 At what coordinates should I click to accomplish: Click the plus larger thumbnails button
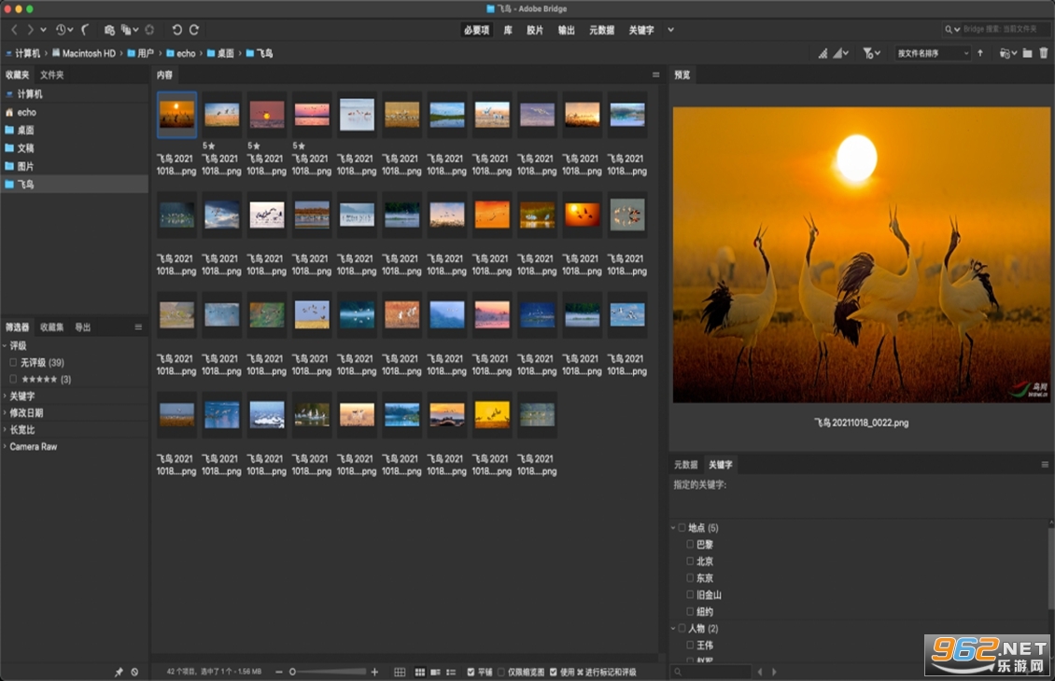374,672
